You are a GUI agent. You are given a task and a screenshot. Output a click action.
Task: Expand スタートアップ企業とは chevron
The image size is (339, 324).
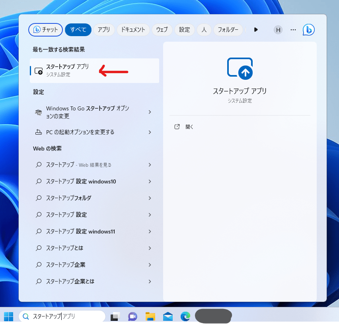point(150,281)
